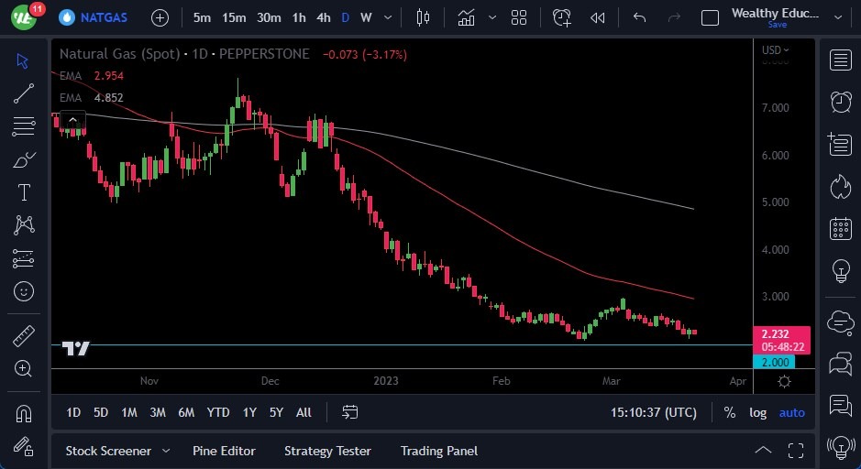Open the layout setup square icon
861x469 pixels.
click(x=710, y=18)
